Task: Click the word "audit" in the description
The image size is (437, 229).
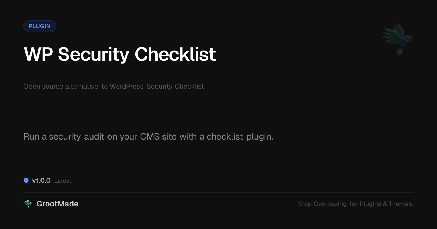Action: click(94, 137)
